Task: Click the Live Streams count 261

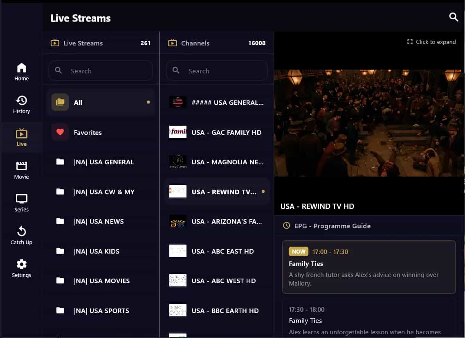Action: point(145,43)
